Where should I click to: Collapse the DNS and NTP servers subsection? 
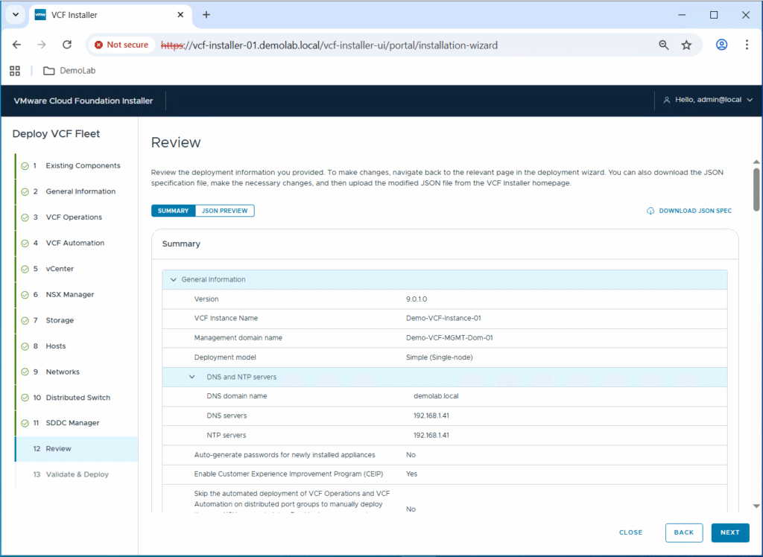point(192,377)
